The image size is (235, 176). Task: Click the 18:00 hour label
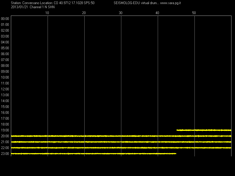pyautogui.click(x=5, y=124)
